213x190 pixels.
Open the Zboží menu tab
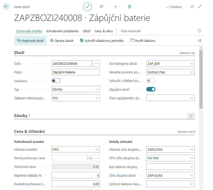point(87,31)
